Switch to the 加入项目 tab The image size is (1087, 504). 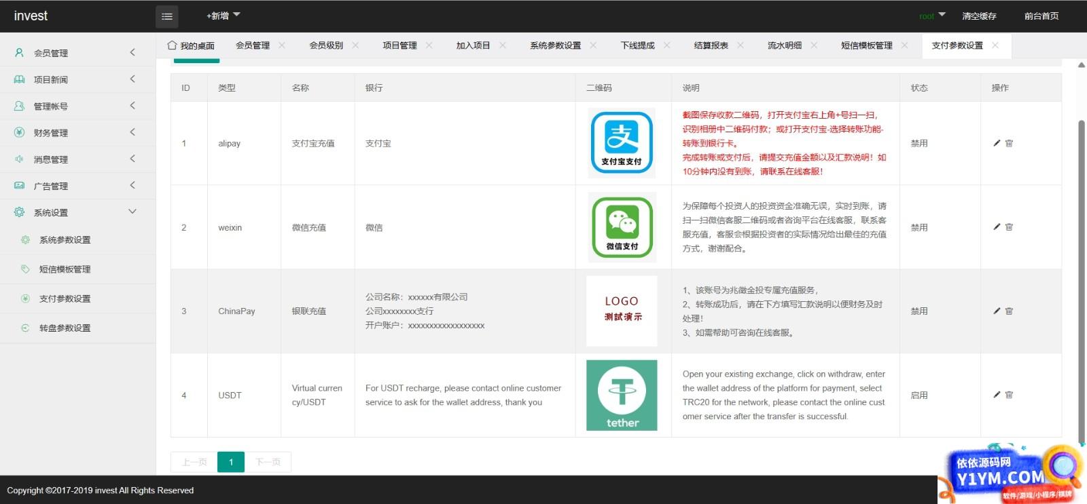click(473, 45)
